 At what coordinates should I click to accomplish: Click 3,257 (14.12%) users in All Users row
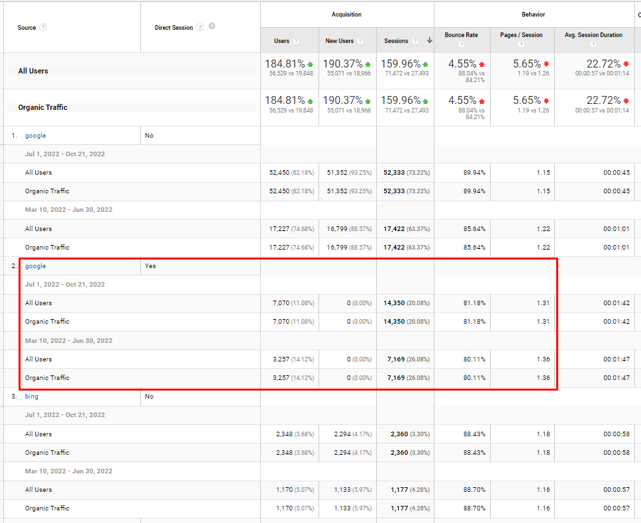293,359
